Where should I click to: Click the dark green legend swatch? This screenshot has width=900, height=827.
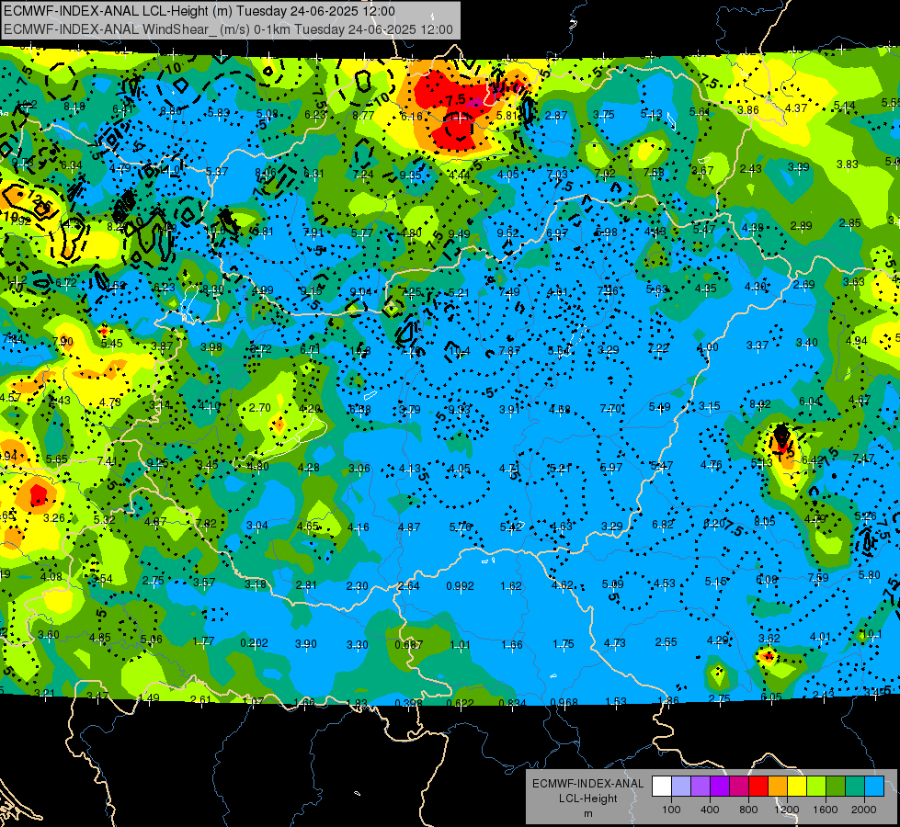[x=835, y=787]
